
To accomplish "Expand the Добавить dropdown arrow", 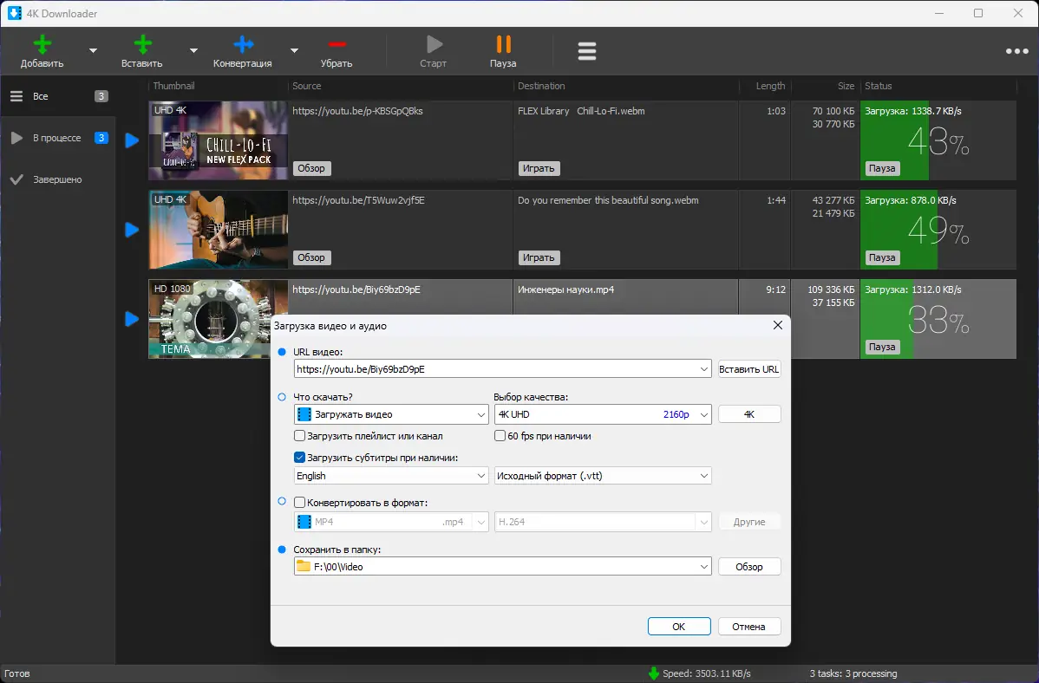I will (x=93, y=51).
